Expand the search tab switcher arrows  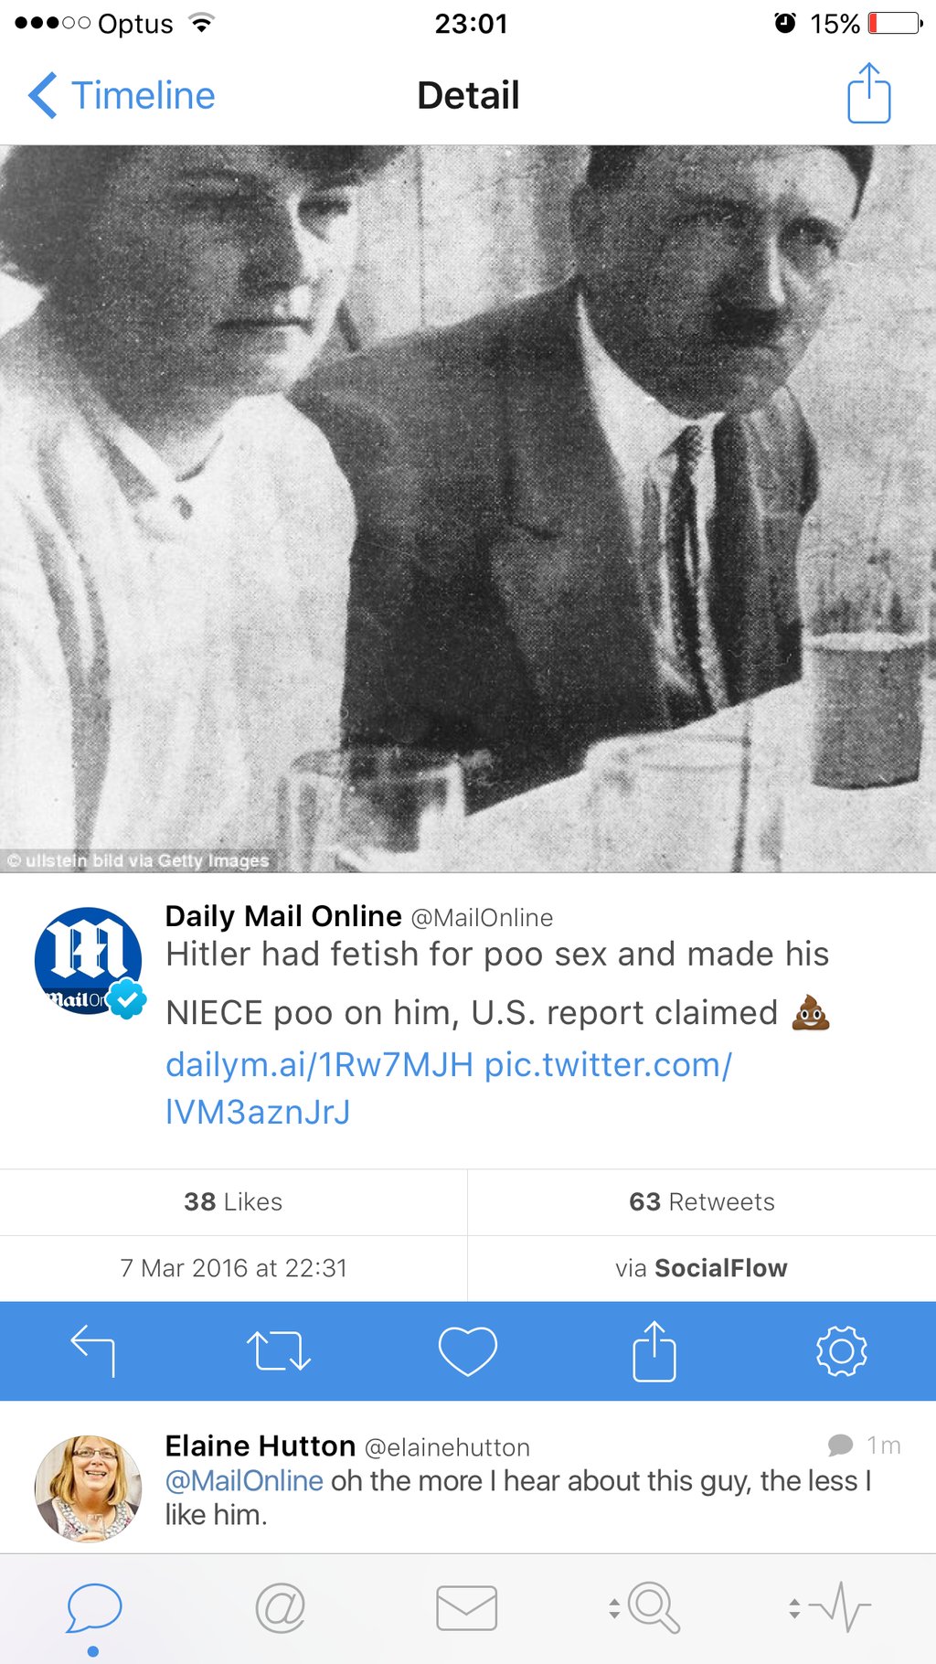(x=614, y=1608)
